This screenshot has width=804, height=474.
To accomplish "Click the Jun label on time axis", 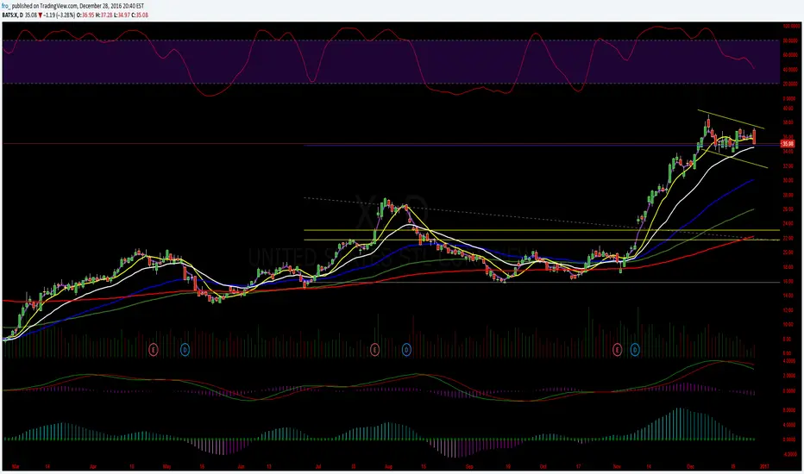I will point(241,467).
